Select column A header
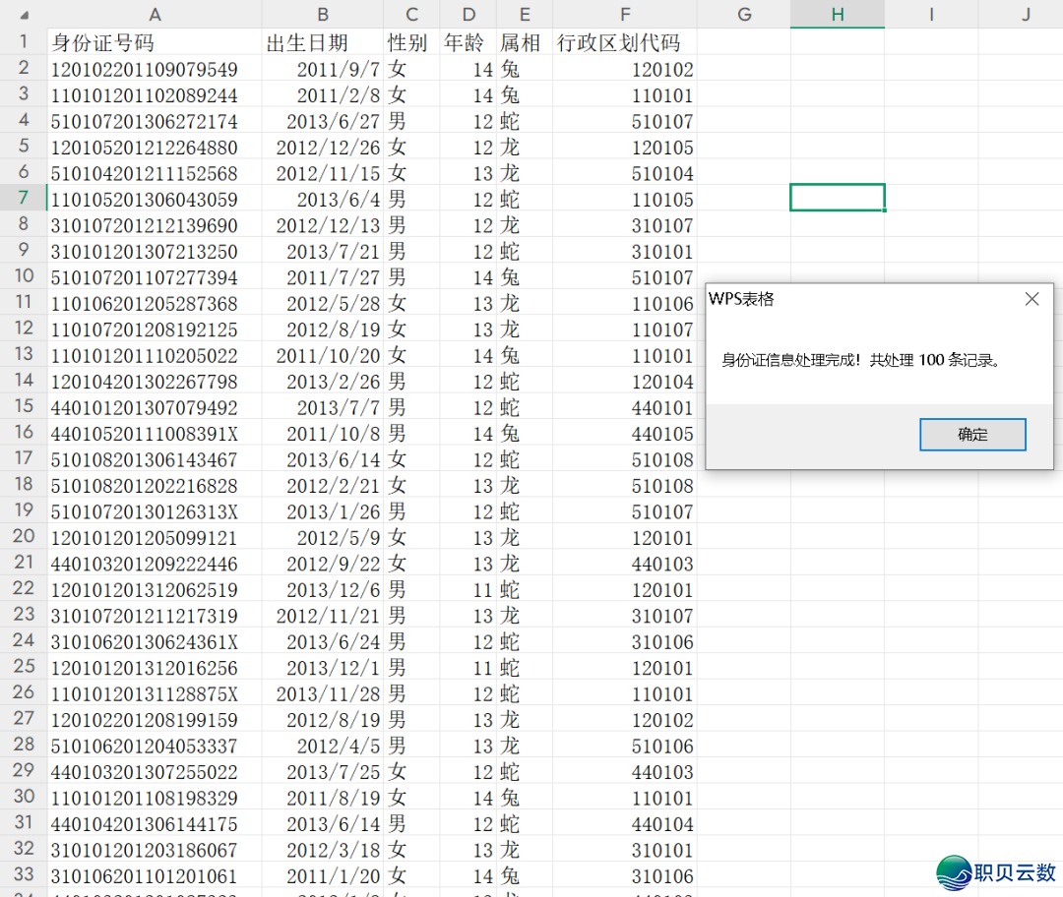 coord(155,14)
